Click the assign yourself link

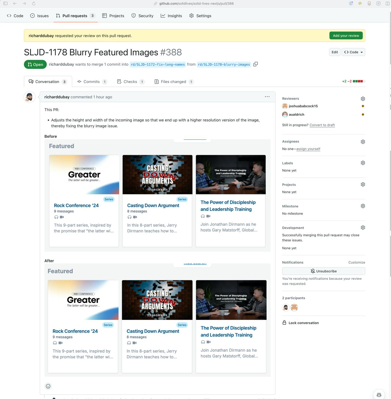point(308,149)
